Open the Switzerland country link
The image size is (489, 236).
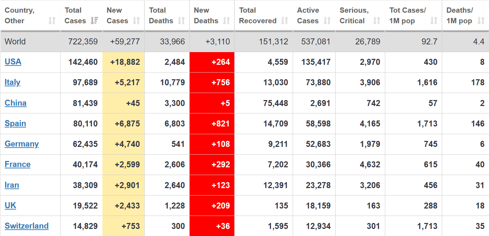coord(26,226)
